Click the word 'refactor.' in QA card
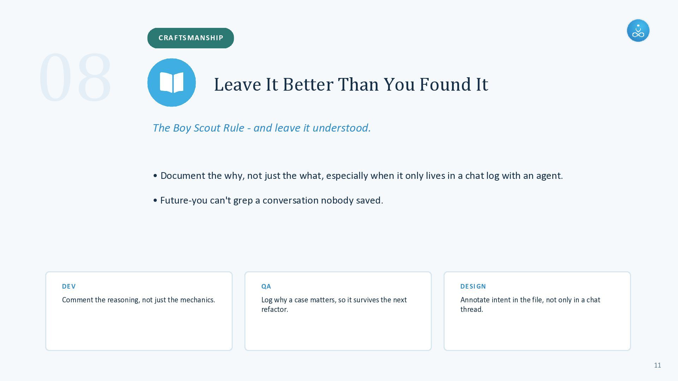 click(x=275, y=309)
